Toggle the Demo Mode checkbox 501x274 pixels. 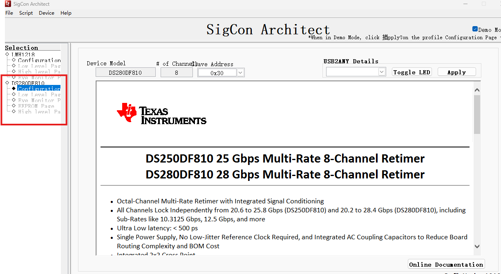click(x=475, y=29)
